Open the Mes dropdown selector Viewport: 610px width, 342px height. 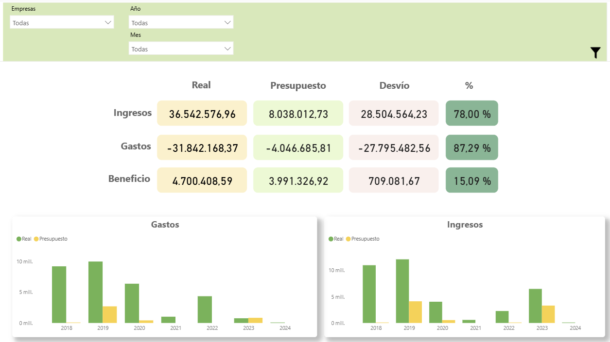point(181,49)
